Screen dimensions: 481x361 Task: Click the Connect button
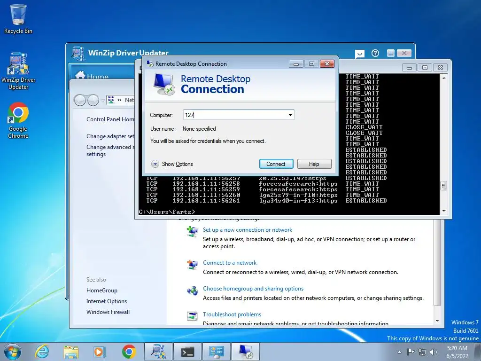(x=276, y=164)
